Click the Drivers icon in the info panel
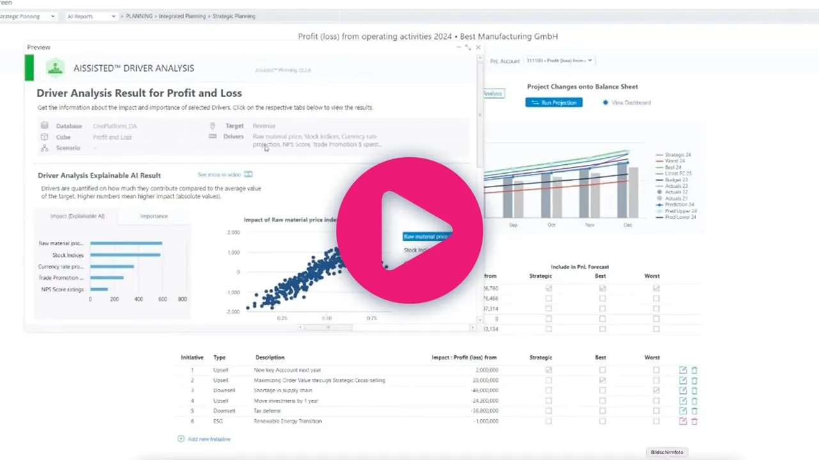Viewport: 819px width, 460px height. point(212,136)
